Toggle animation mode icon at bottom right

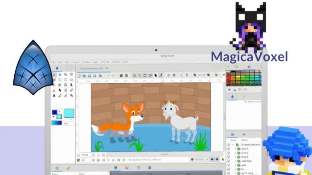click(223, 159)
